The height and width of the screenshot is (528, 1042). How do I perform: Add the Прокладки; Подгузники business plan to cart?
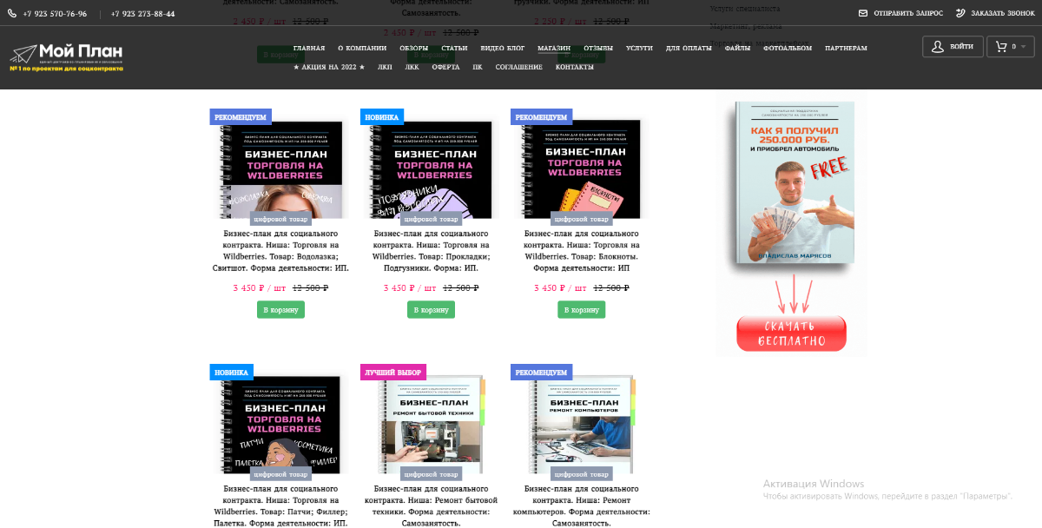tap(431, 309)
